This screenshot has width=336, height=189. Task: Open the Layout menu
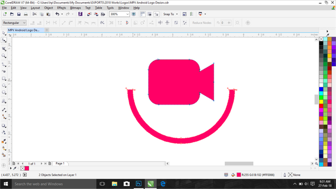[x=35, y=8]
